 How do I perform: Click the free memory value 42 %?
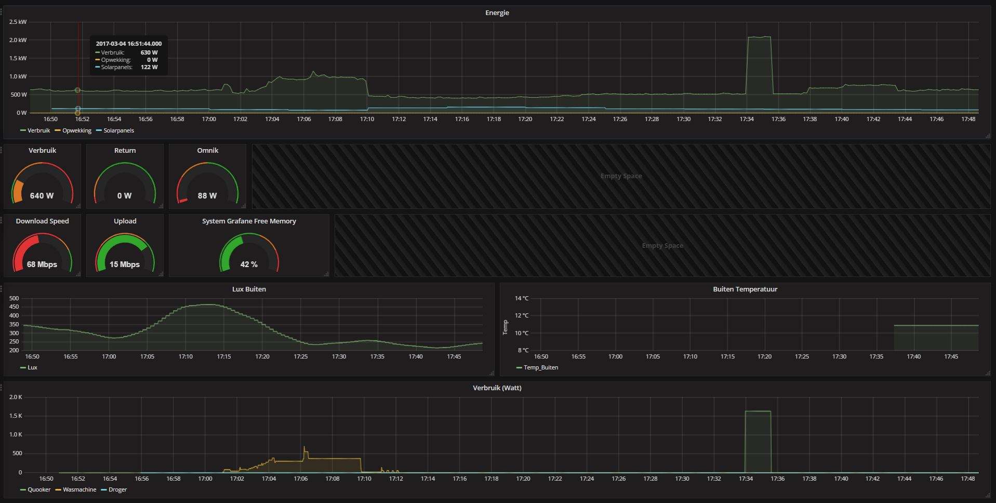pyautogui.click(x=249, y=264)
